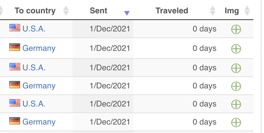Image resolution: width=264 pixels, height=133 pixels.
Task: Toggle Sent column sort arrow
Action: (127, 13)
